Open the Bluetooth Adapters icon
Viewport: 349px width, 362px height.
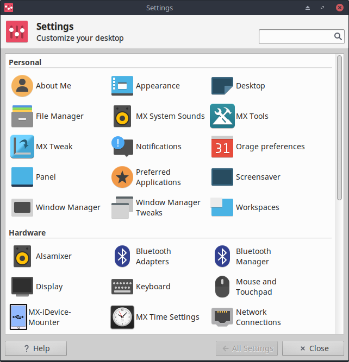point(122,256)
